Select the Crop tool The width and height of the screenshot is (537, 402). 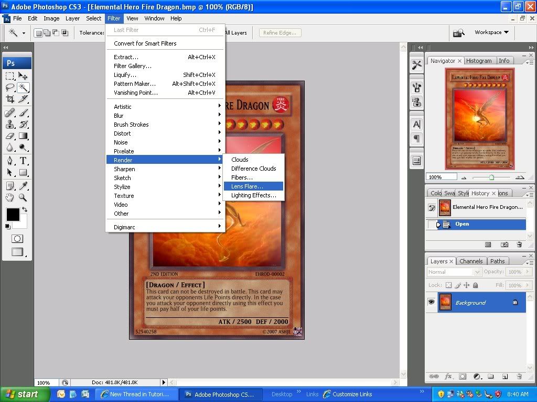[x=10, y=99]
